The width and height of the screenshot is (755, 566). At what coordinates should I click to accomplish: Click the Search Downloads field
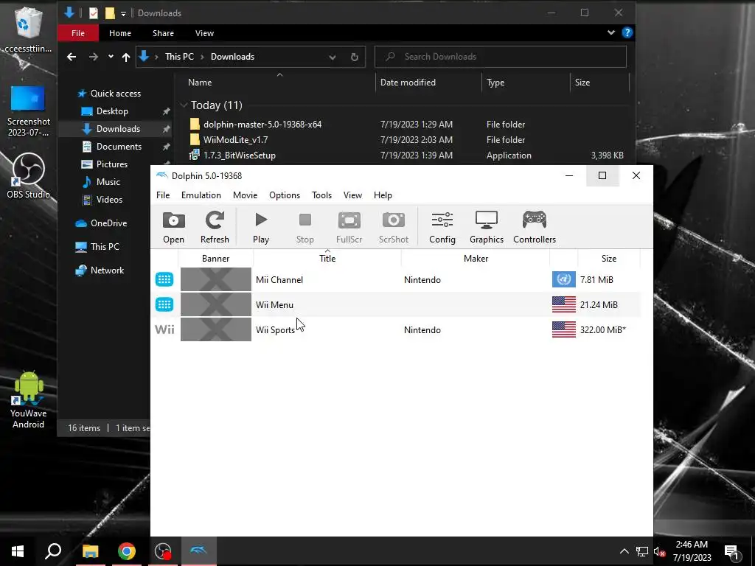pos(501,57)
